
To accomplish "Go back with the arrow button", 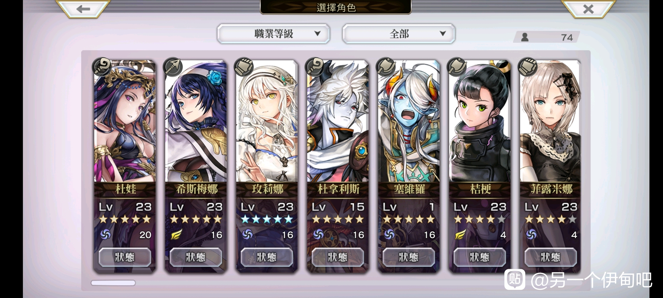I will [x=83, y=9].
